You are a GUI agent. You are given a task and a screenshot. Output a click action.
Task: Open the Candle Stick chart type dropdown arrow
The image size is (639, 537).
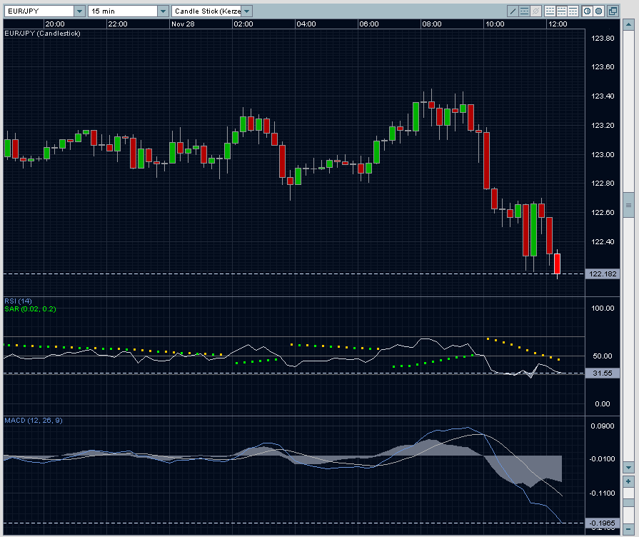246,11
